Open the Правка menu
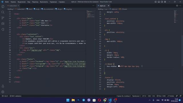 pyautogui.click(x=13, y=2)
